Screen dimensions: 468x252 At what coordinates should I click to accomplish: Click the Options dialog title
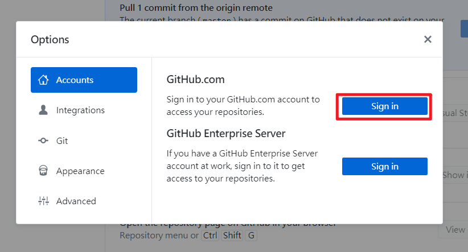(x=50, y=40)
